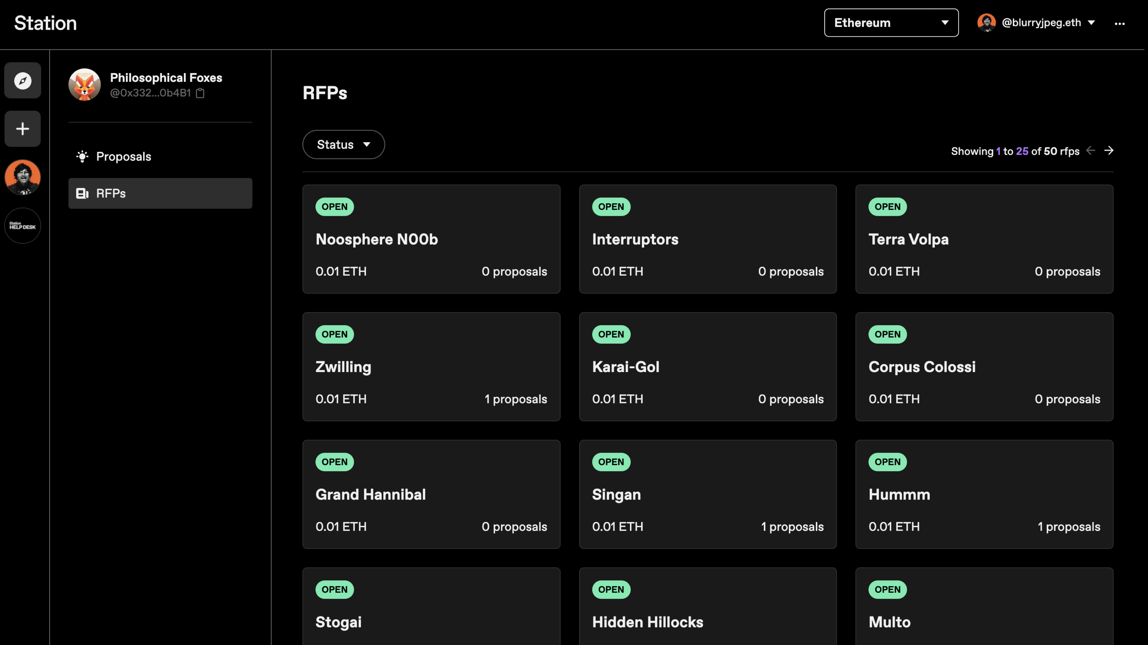Open the Ethereum network dropdown
This screenshot has height=645, width=1148.
coord(891,23)
